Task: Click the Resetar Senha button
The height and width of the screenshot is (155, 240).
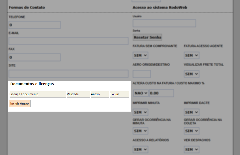Action: (x=147, y=37)
